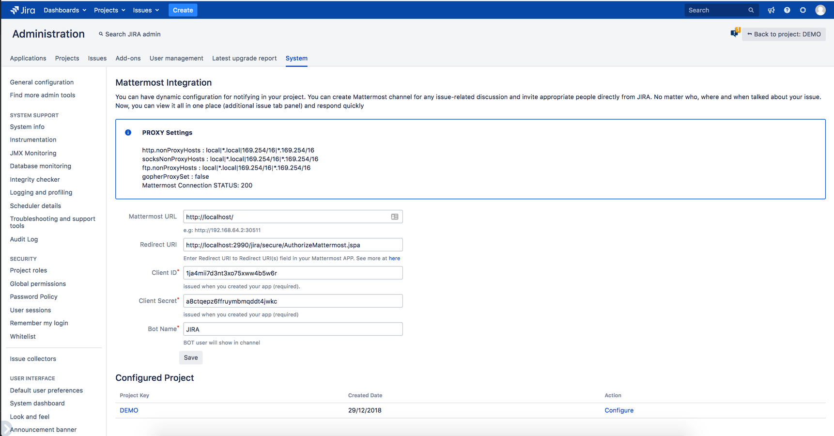
Task: Open Issue collectors
Action: 33,359
